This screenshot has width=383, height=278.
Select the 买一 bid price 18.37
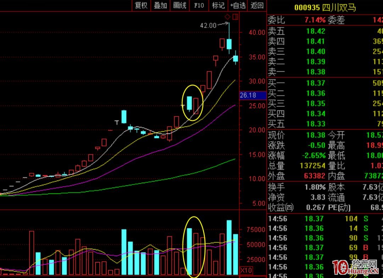[x=316, y=83]
